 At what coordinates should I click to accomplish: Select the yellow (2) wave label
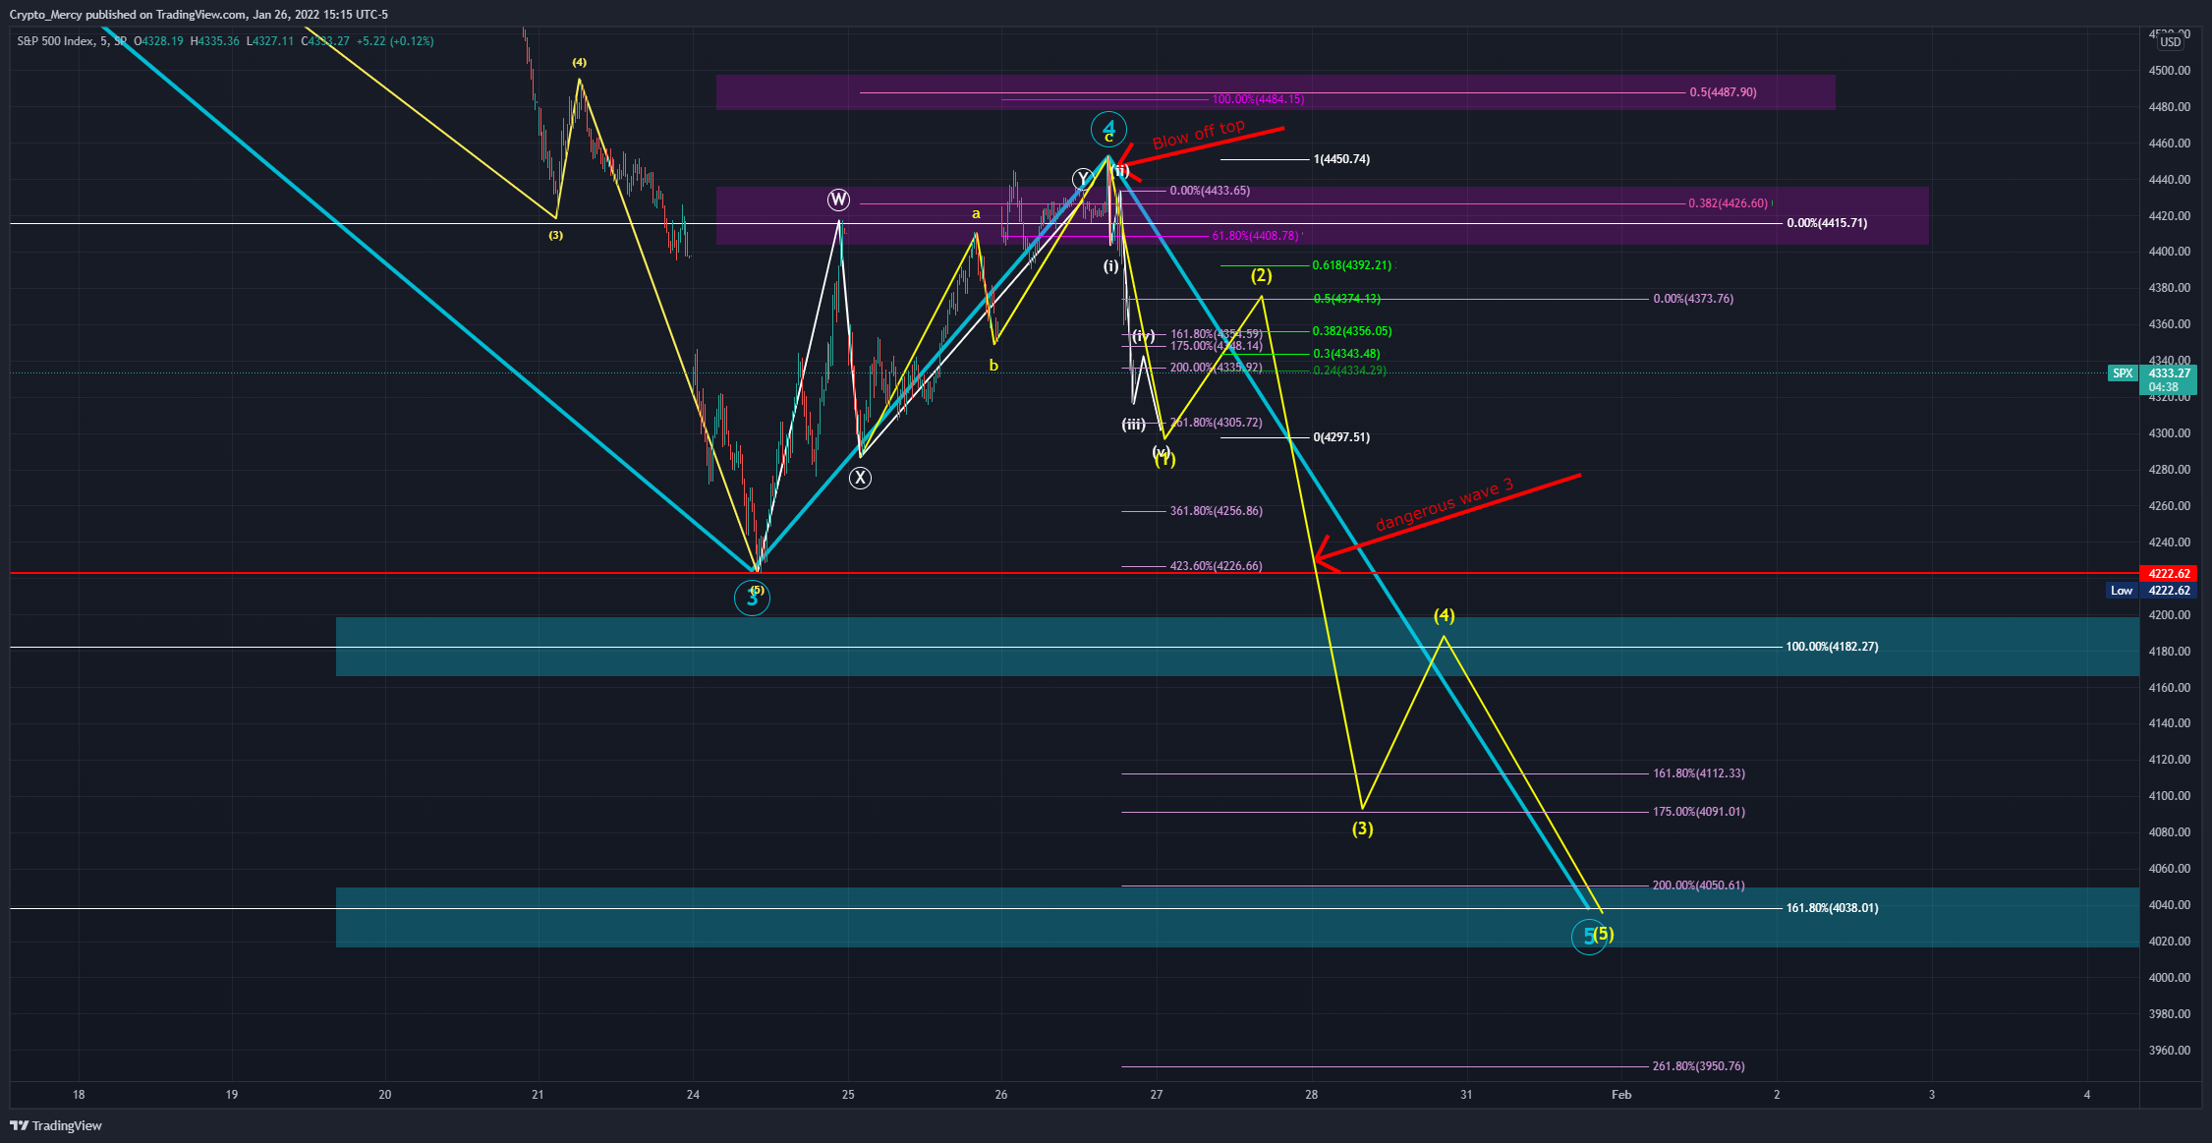(1262, 275)
